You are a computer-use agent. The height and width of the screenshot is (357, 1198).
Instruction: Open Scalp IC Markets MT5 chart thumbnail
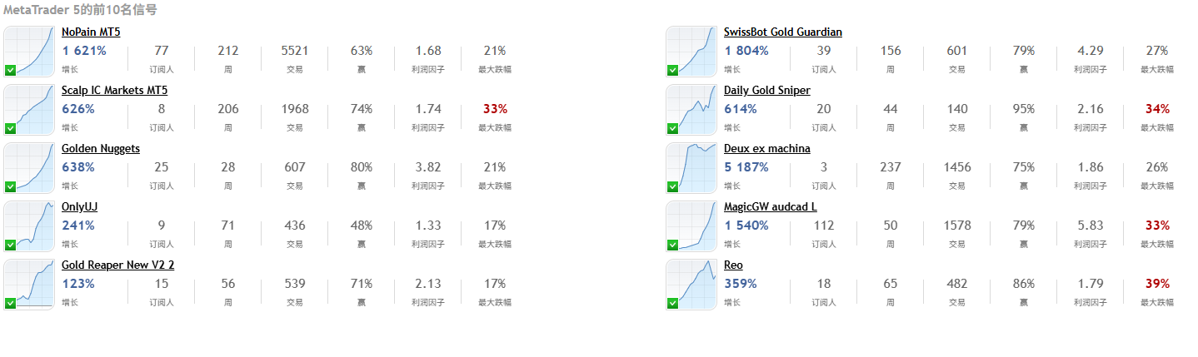tap(29, 109)
